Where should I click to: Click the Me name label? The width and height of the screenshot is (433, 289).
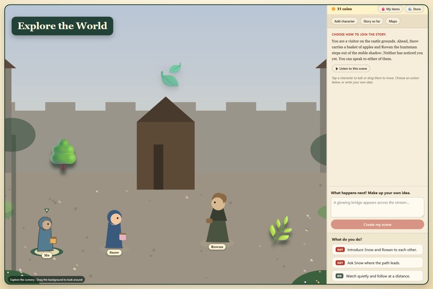tap(47, 255)
